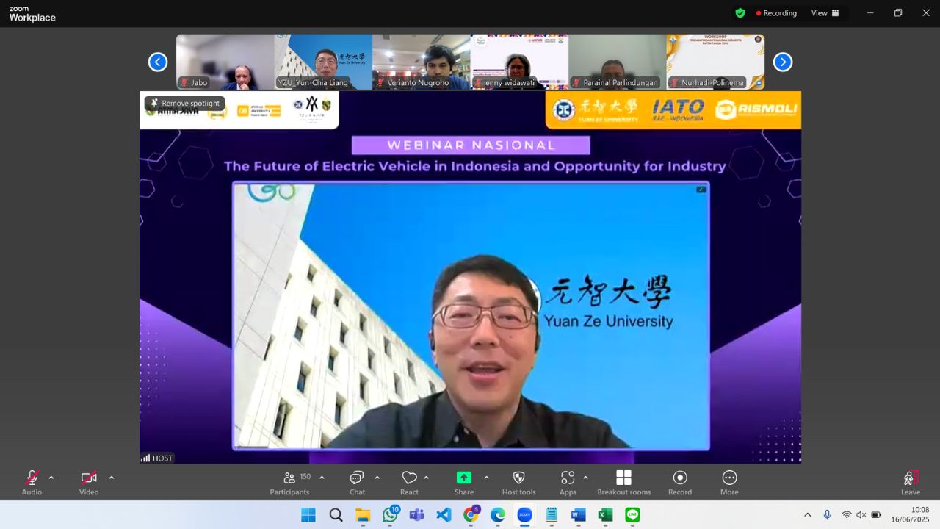This screenshot has height=529, width=940.
Task: Open the clock showing 10:08 16/06/2025
Action: 911,515
